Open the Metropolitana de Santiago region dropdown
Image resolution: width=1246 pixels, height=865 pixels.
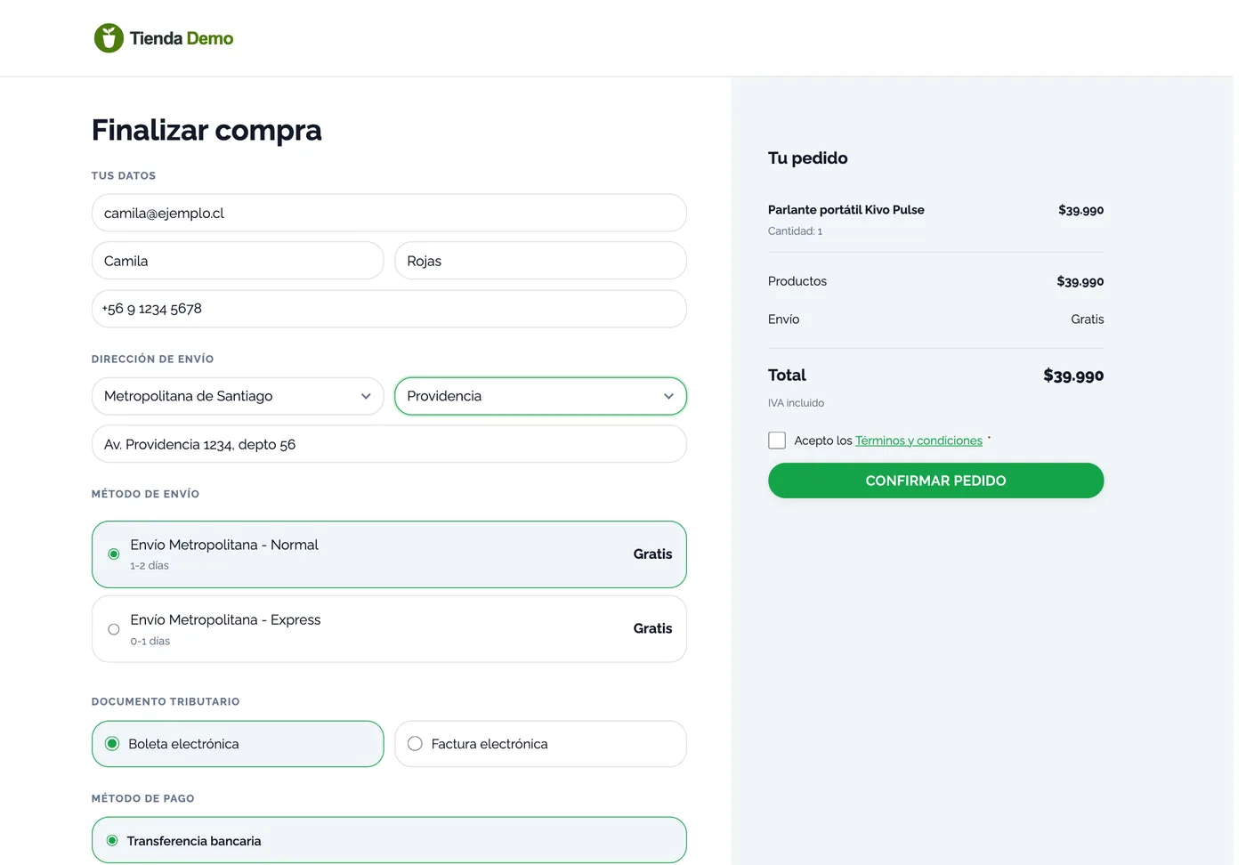(238, 396)
